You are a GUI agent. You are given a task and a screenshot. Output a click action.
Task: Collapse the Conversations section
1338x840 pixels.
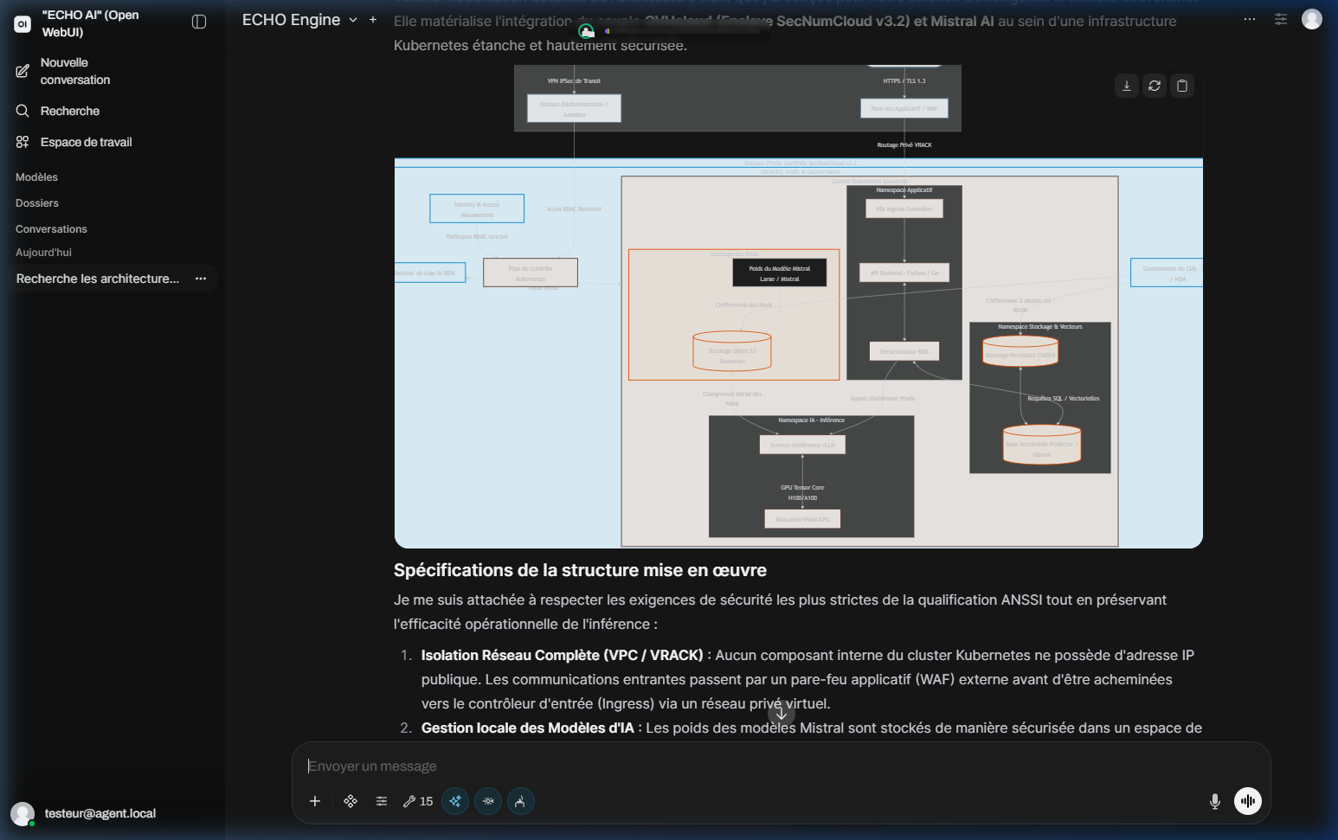point(51,229)
